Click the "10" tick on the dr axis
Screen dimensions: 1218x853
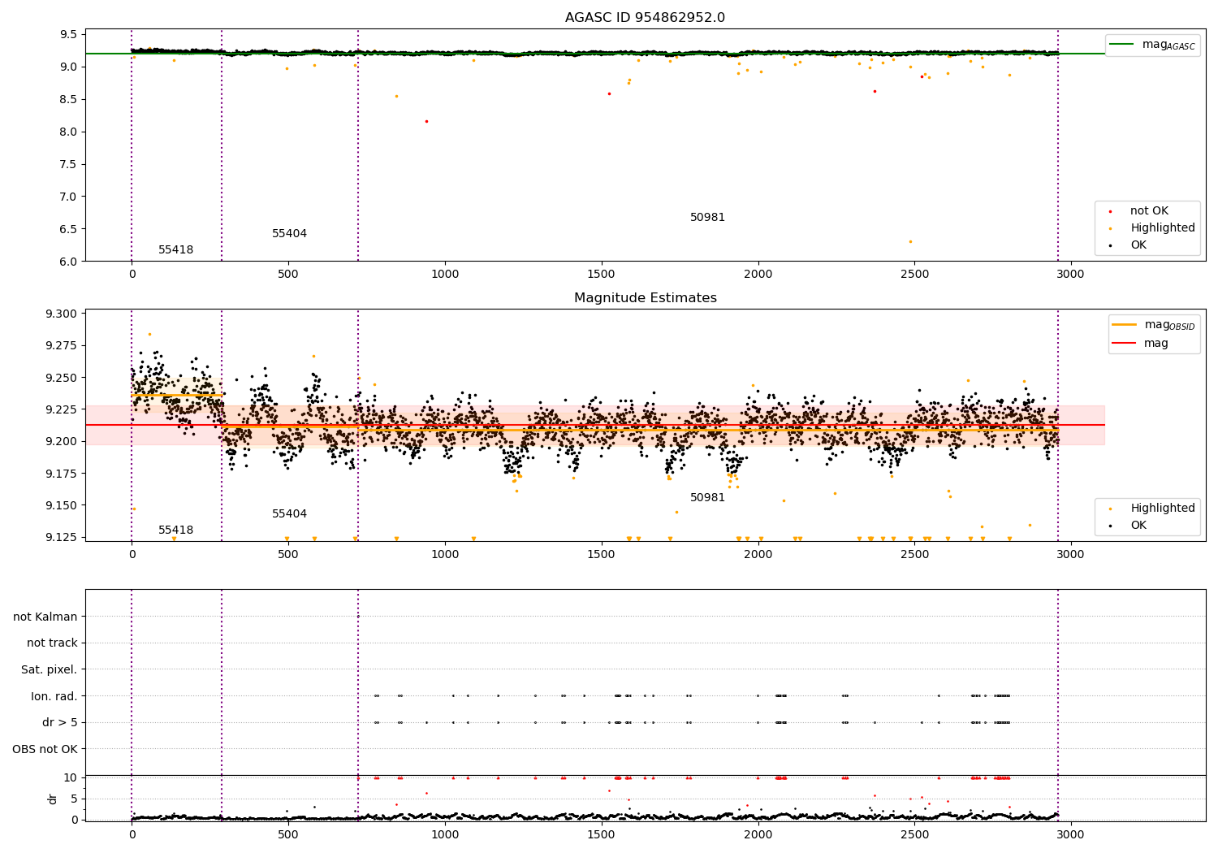tap(71, 777)
